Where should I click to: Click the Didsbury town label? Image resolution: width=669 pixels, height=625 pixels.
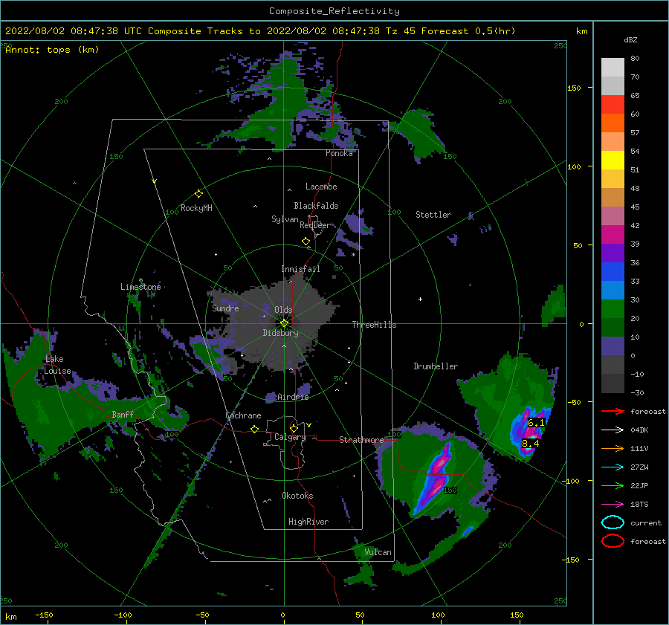280,333
